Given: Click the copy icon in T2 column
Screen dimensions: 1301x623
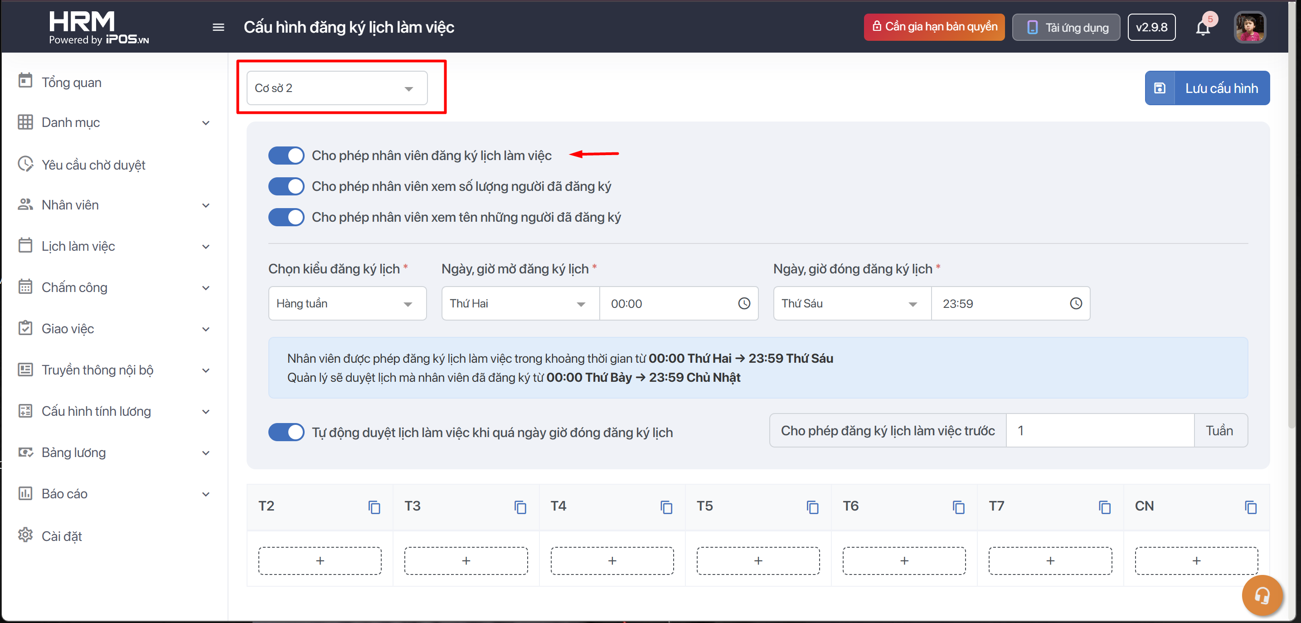Looking at the screenshot, I should pos(374,507).
